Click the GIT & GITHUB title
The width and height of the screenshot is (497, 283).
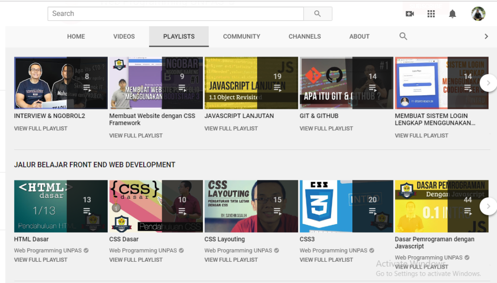tap(319, 116)
